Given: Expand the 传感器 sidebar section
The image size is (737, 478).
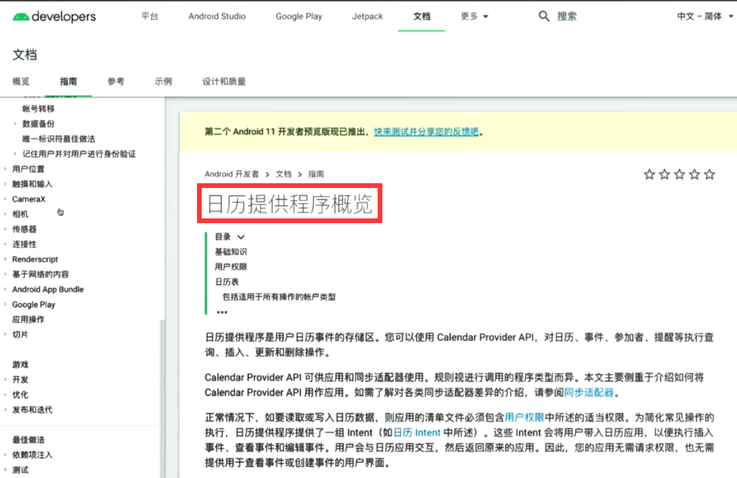Looking at the screenshot, I should 24,229.
